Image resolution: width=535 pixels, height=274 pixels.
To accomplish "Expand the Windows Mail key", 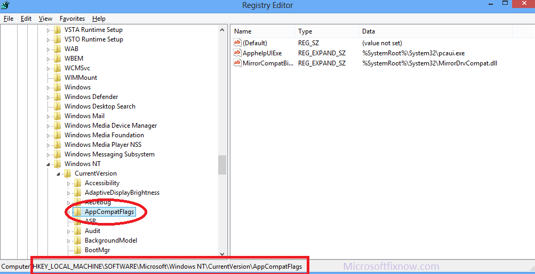I will pyautogui.click(x=48, y=116).
